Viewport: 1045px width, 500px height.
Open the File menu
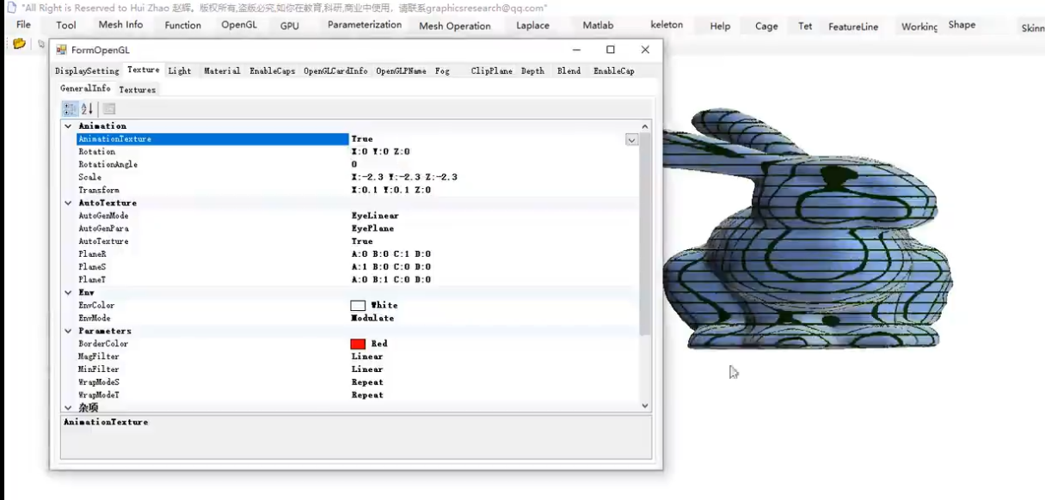click(x=23, y=25)
